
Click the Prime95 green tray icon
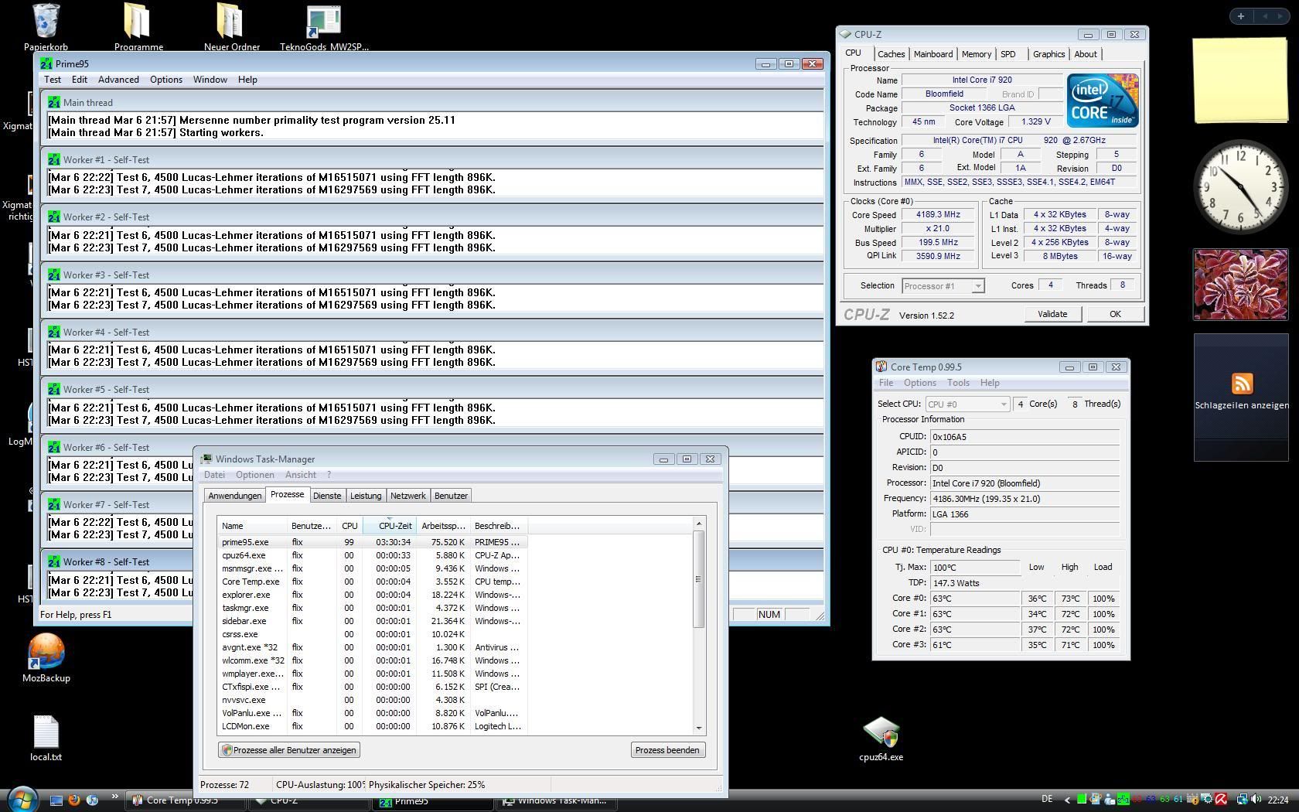(1123, 800)
